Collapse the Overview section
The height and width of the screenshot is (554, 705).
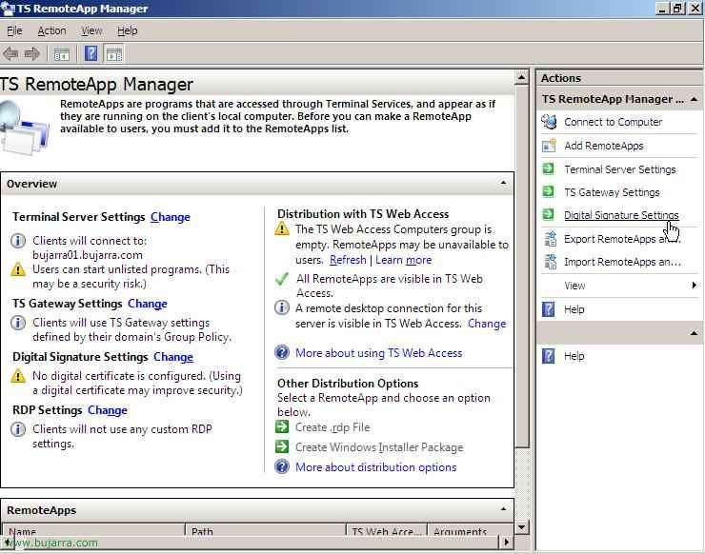pyautogui.click(x=504, y=183)
